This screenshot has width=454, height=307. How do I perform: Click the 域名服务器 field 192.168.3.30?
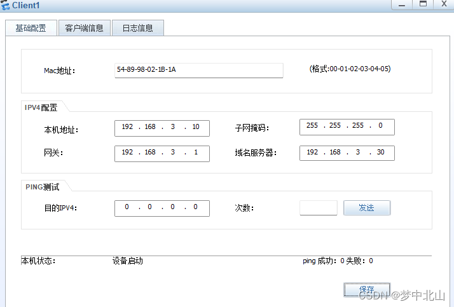[x=347, y=153]
